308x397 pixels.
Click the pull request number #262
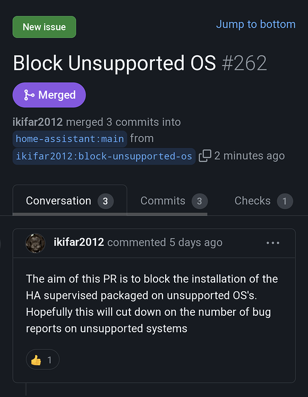(x=244, y=63)
